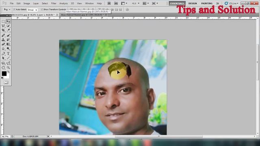Screen dimensions: 260x146
Task: Select the Eyedropper tool
Action: tap(8, 30)
